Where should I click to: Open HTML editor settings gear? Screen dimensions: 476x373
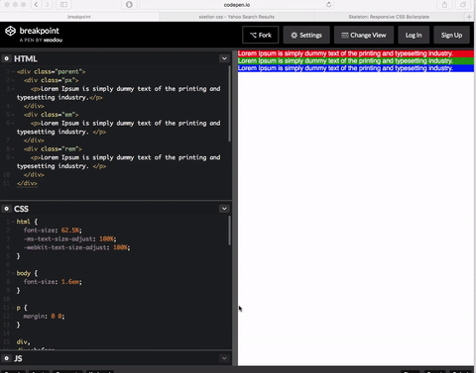coord(6,58)
